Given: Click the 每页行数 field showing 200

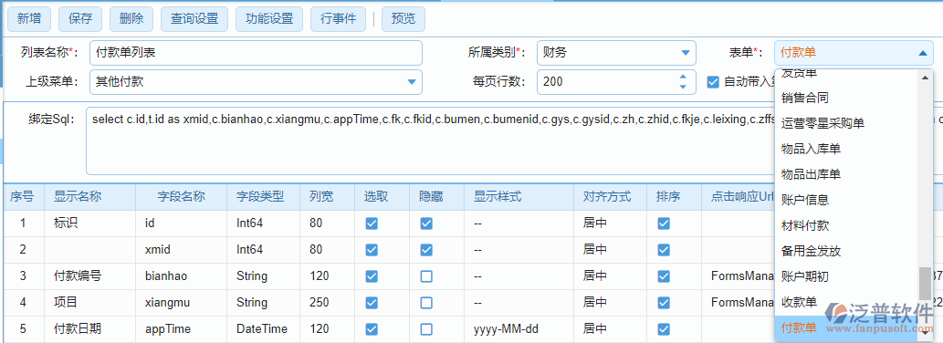Looking at the screenshot, I should (616, 82).
